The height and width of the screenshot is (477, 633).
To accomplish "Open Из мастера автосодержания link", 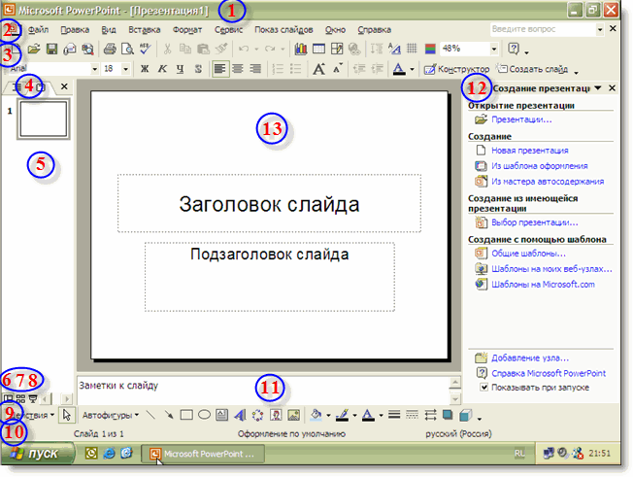I will click(x=548, y=182).
